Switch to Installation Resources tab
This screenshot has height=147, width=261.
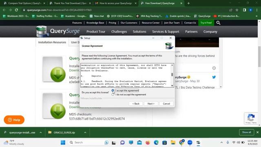point(52,42)
